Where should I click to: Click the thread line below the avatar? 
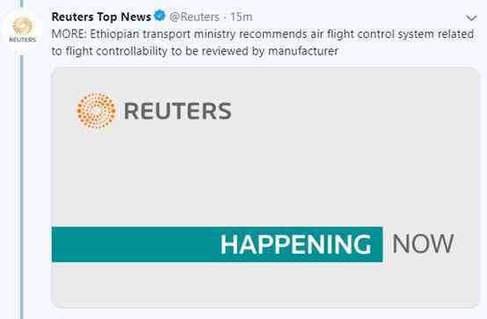pyautogui.click(x=22, y=186)
